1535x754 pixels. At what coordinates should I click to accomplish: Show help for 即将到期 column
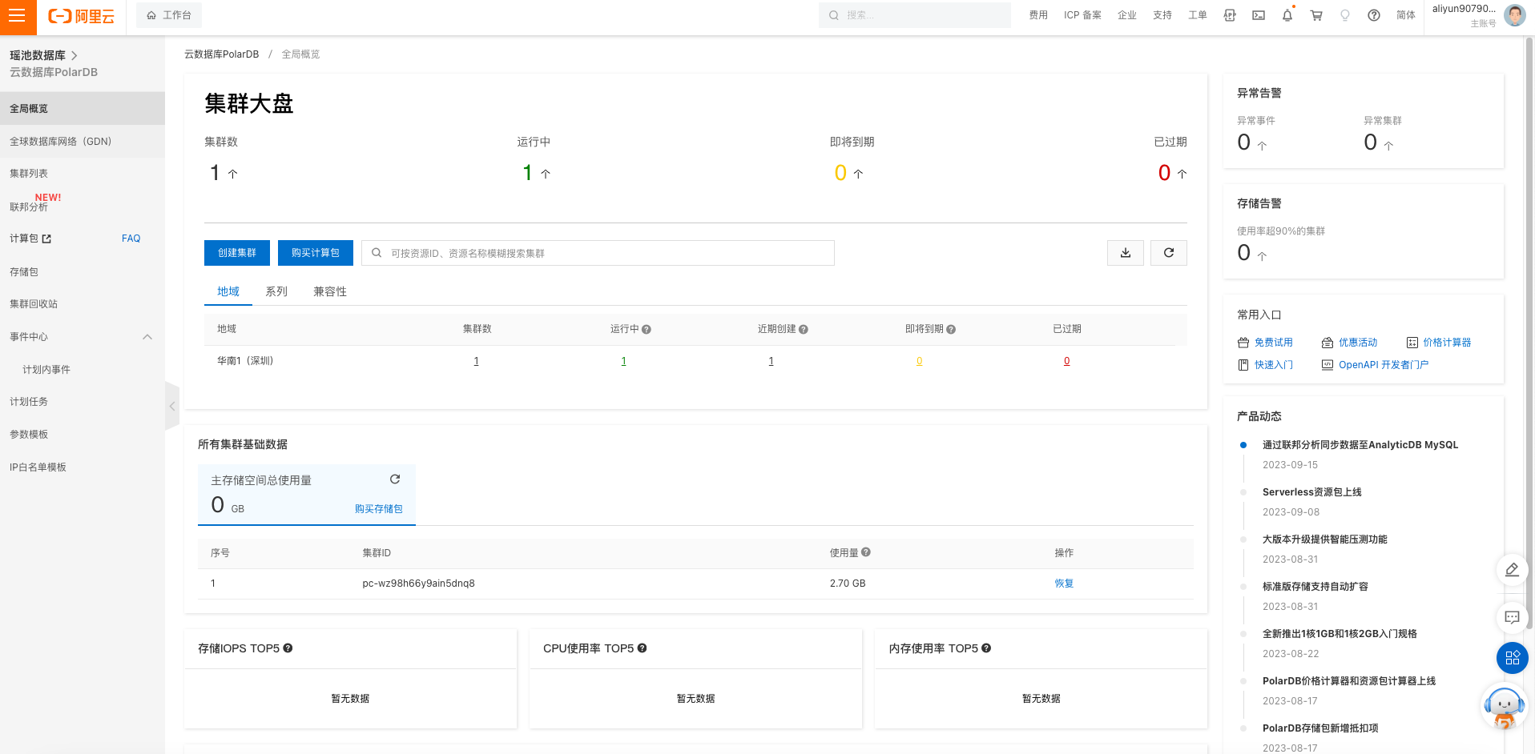tap(951, 330)
